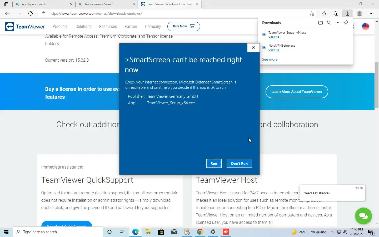
Task: Click the Need assistance? chat message
Action: (x=332, y=193)
